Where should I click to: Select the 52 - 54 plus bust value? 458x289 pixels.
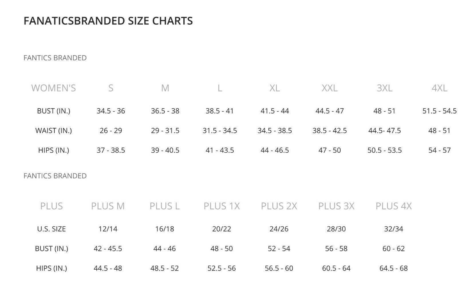(x=279, y=249)
